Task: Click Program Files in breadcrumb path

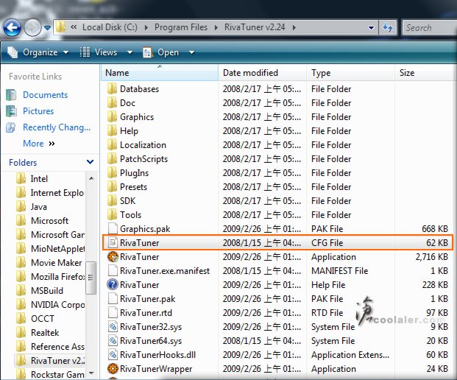Action: (181, 27)
